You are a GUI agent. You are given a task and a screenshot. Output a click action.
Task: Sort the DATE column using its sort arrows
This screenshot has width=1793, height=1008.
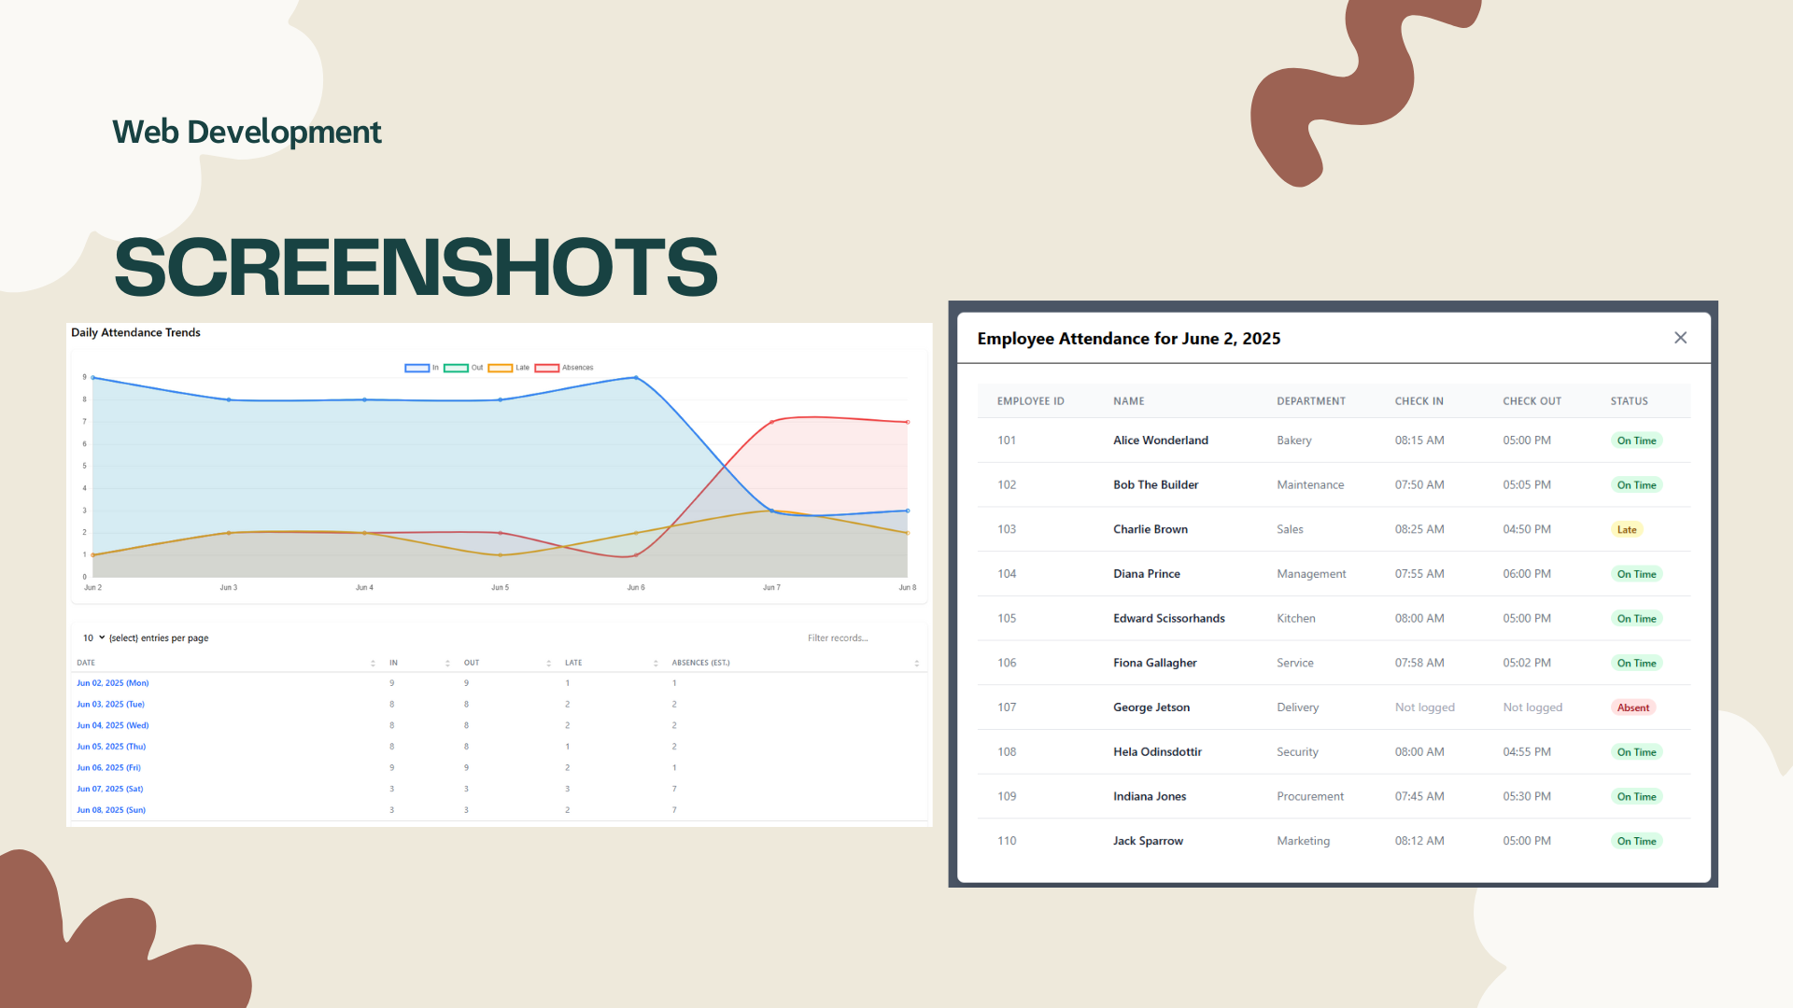point(373,663)
